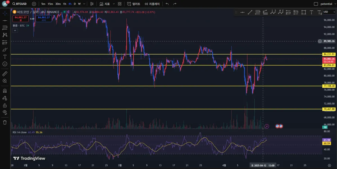Open the 지표 indicators dialog
337x169 pixels.
click(104, 4)
